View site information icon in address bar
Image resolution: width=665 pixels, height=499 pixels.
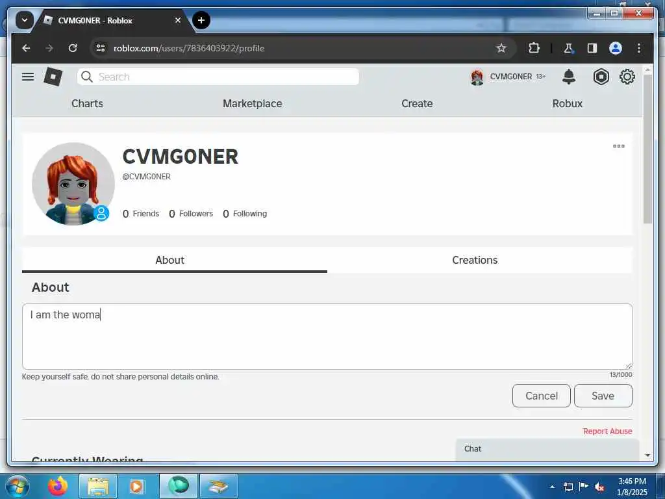click(x=101, y=48)
